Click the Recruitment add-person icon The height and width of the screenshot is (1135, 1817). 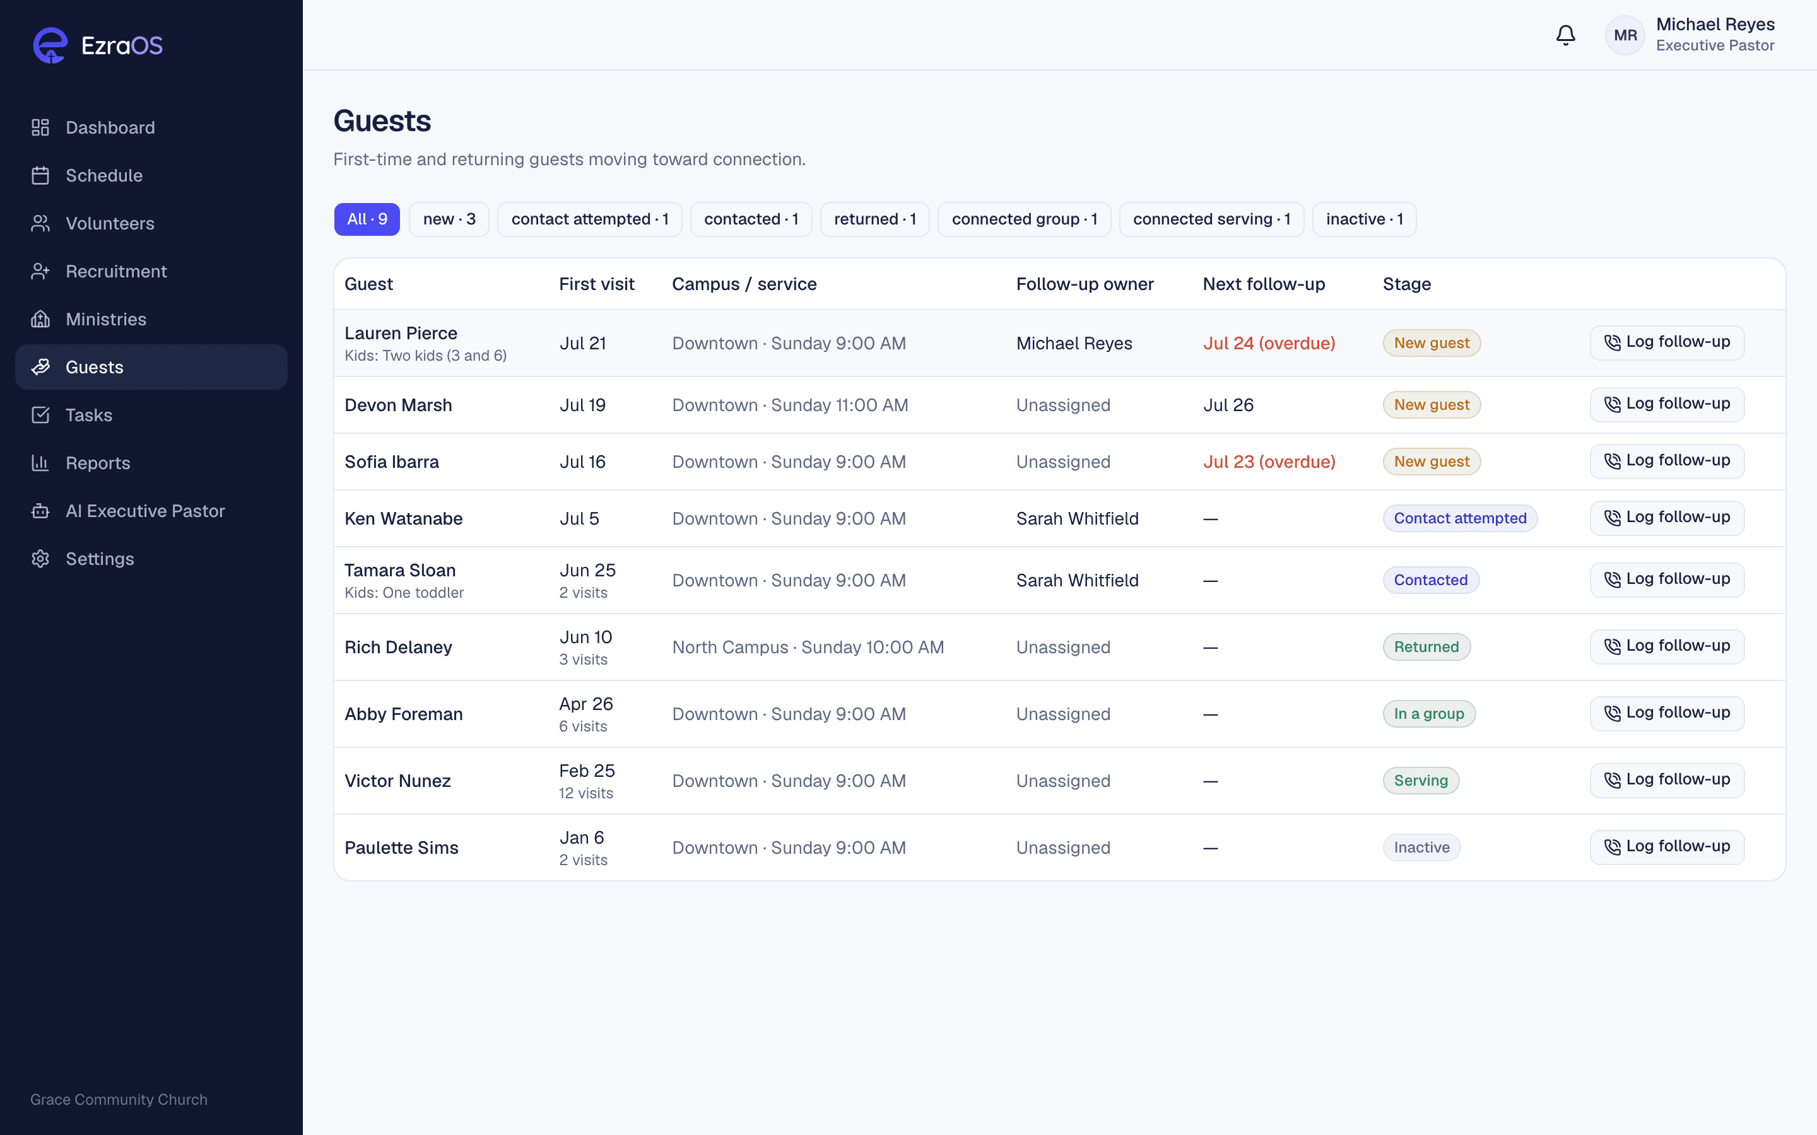point(40,272)
